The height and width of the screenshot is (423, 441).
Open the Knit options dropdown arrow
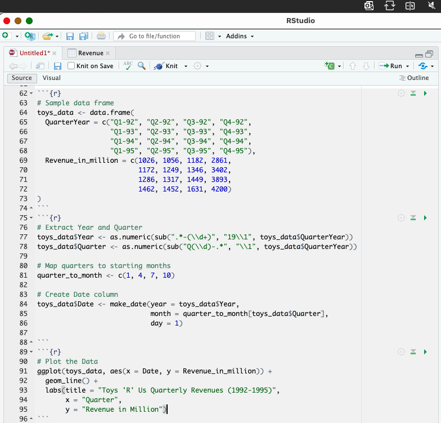(x=186, y=66)
